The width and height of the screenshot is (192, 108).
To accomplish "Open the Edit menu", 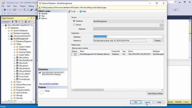I will click(9, 6).
